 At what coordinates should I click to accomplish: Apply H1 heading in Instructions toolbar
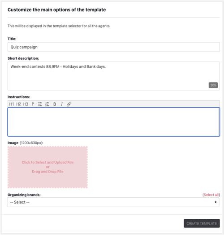[12, 104]
